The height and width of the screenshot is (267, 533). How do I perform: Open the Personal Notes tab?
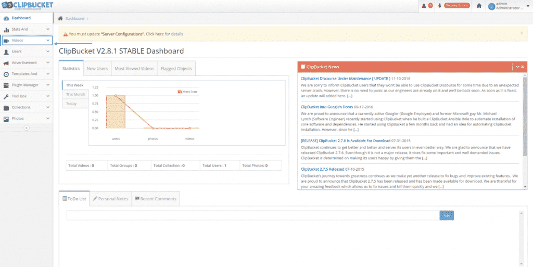click(x=110, y=198)
